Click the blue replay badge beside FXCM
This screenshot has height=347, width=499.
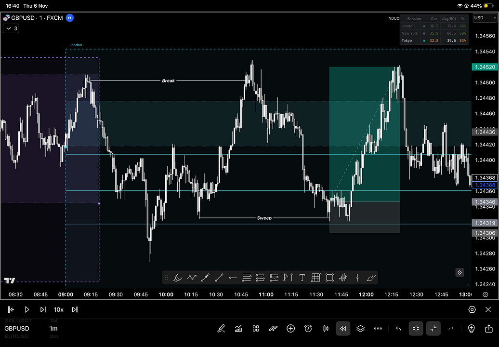click(70, 18)
